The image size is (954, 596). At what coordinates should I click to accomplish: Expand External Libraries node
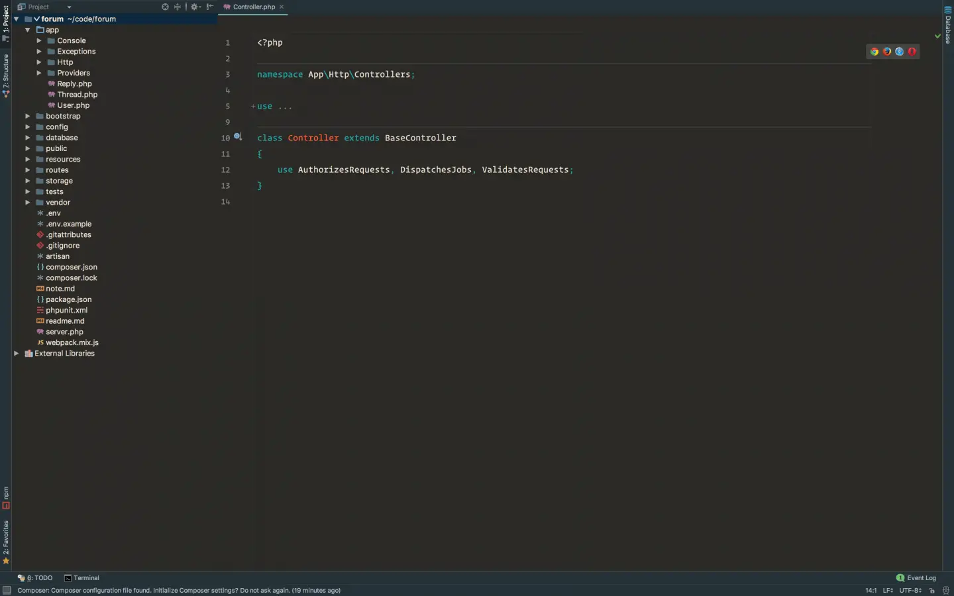click(16, 354)
